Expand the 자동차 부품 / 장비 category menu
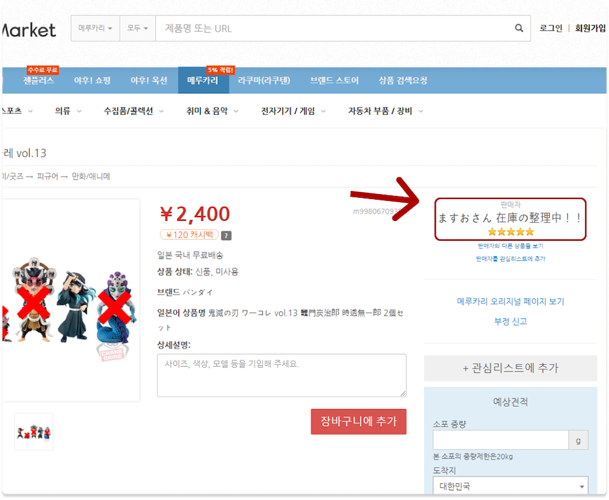 (x=385, y=111)
